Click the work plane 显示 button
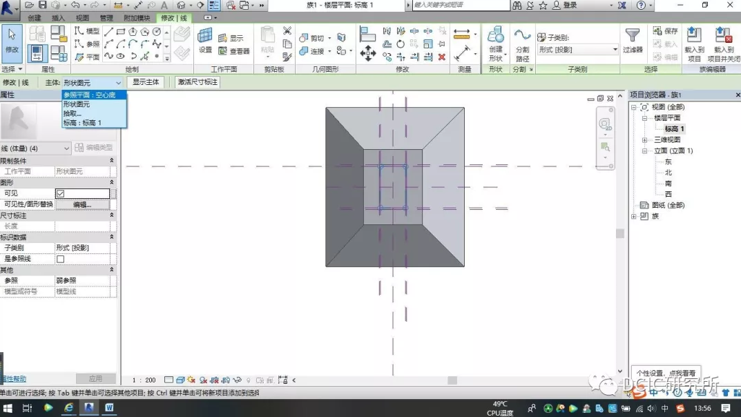Screen dimensions: 741x417 pyautogui.click(x=231, y=38)
